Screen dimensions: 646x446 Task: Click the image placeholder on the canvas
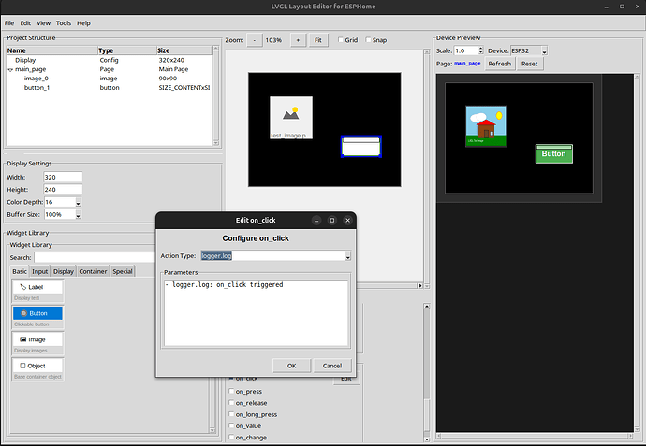point(291,116)
